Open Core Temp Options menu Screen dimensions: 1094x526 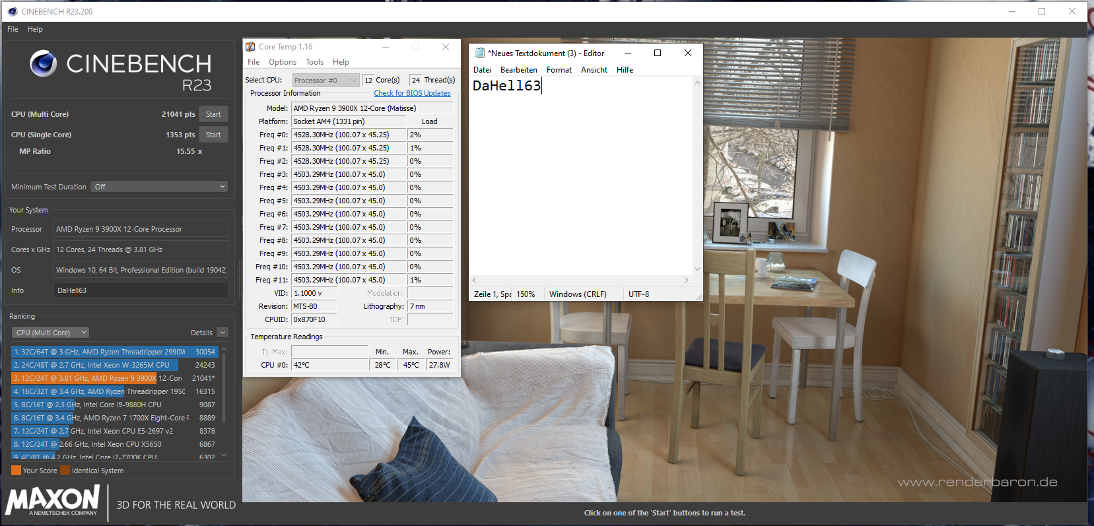tap(283, 62)
